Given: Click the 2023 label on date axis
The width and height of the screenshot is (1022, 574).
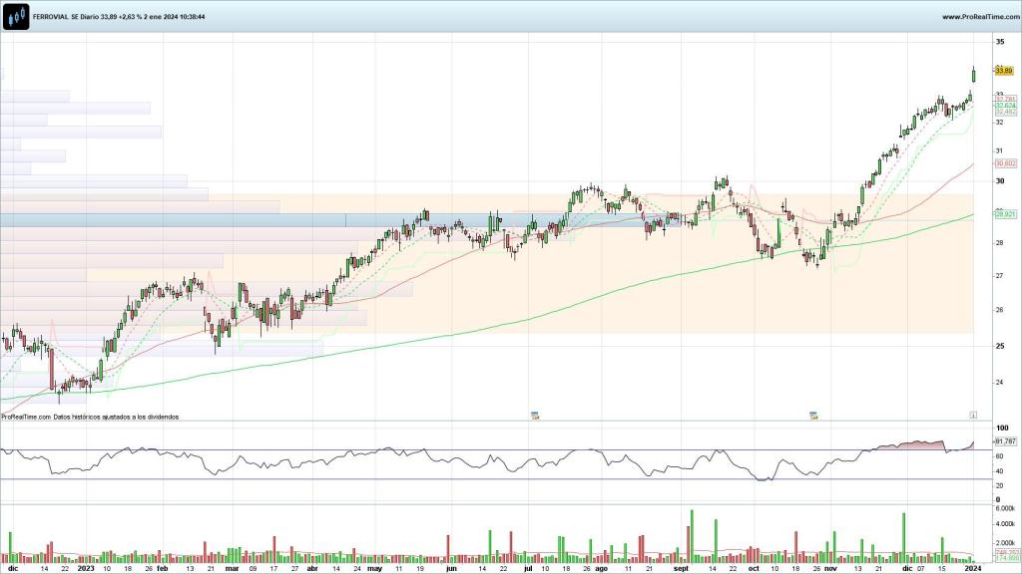Looking at the screenshot, I should pos(86,569).
